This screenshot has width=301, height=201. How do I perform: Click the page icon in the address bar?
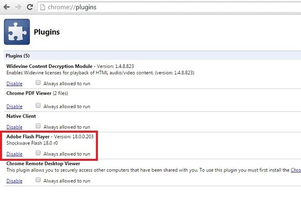43,7
